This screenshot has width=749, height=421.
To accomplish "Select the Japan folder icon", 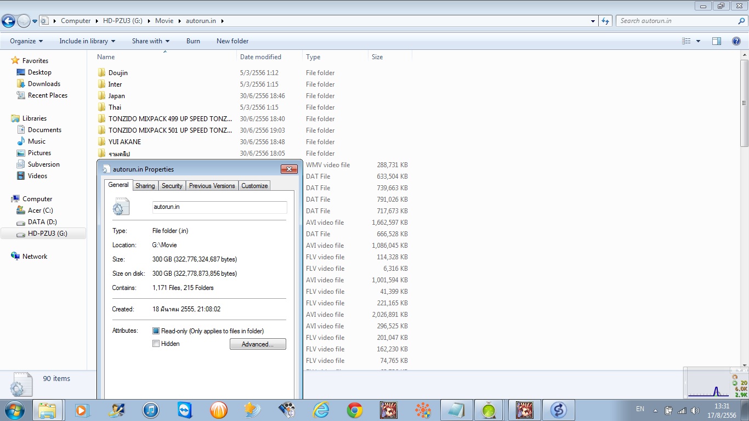I will click(101, 95).
